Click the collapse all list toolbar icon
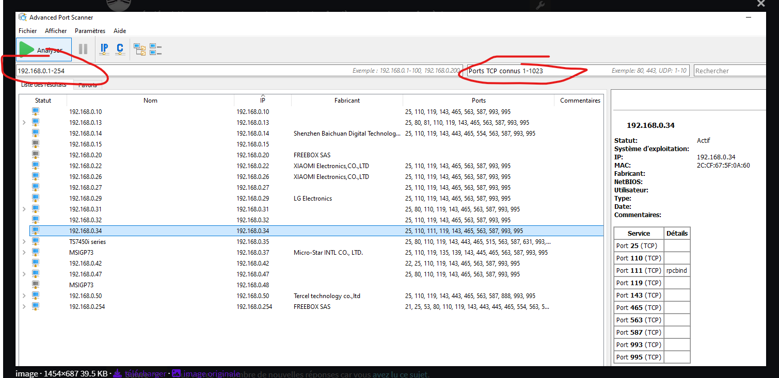The width and height of the screenshot is (779, 378). (155, 50)
